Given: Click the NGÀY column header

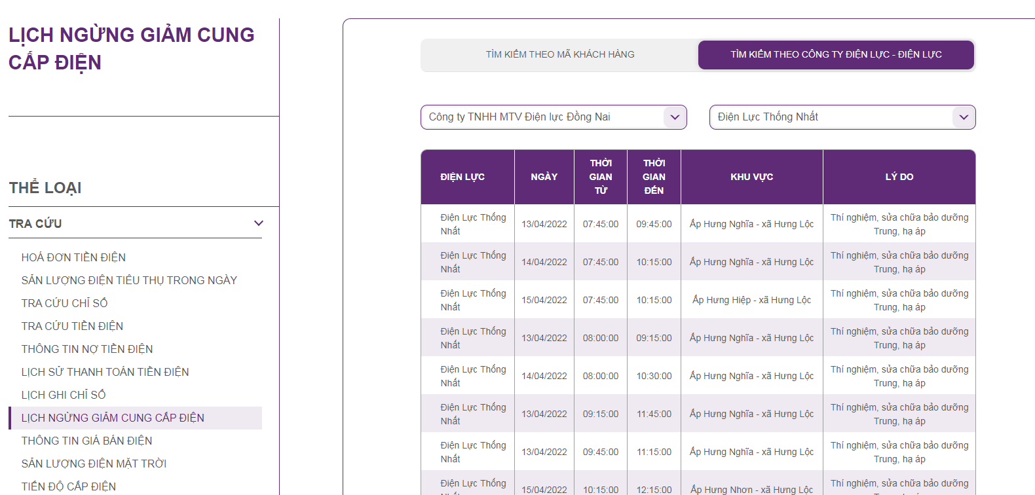Looking at the screenshot, I should click(544, 177).
